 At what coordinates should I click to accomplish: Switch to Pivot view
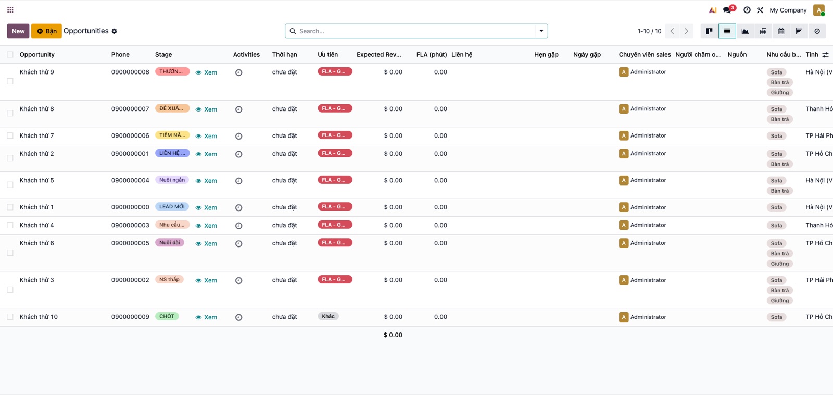point(763,31)
